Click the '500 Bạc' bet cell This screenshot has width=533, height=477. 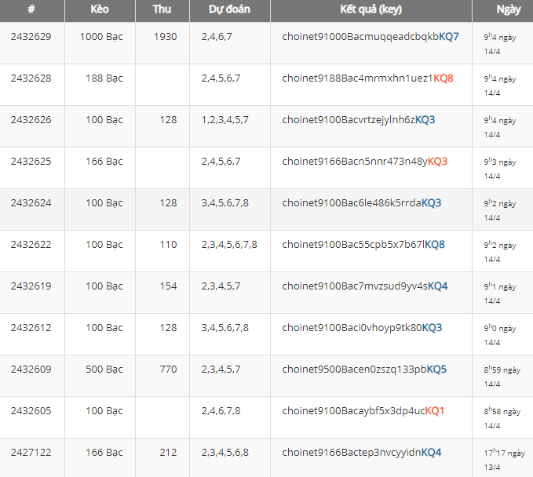click(101, 370)
